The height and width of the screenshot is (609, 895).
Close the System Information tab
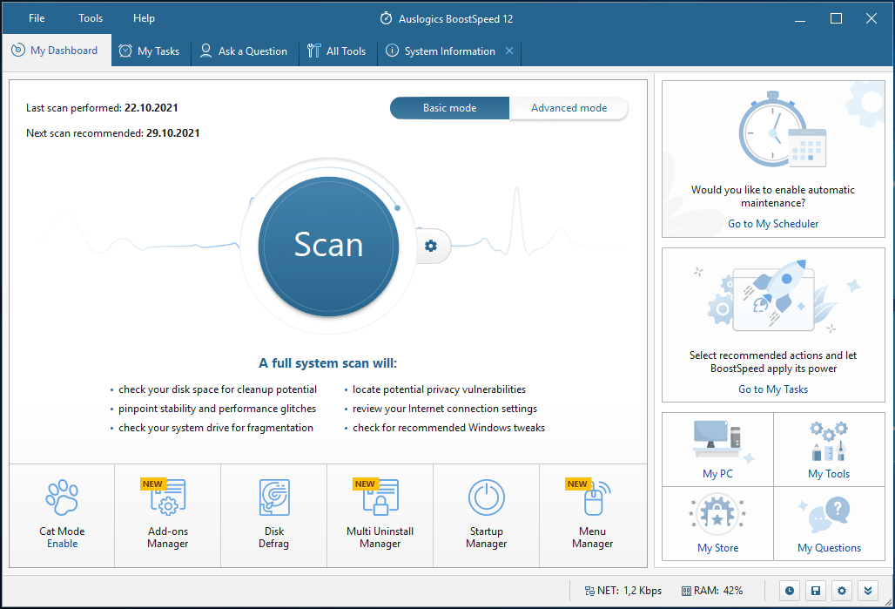point(510,51)
